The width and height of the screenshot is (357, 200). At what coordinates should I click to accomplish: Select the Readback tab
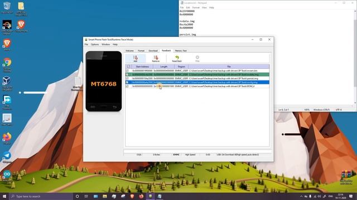tap(166, 51)
